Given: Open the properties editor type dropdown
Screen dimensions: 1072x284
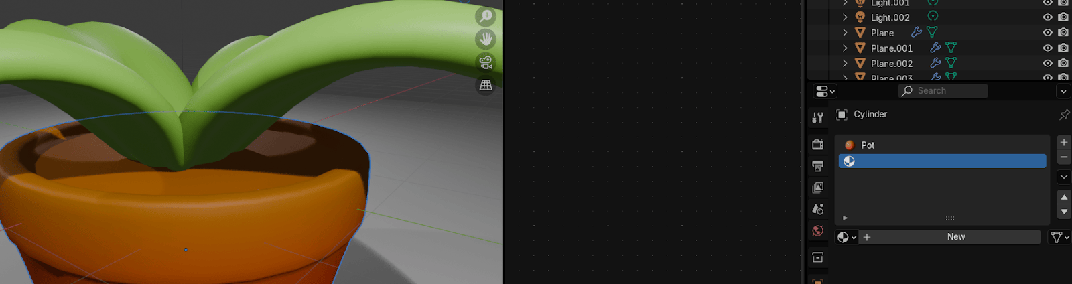Looking at the screenshot, I should click(825, 91).
